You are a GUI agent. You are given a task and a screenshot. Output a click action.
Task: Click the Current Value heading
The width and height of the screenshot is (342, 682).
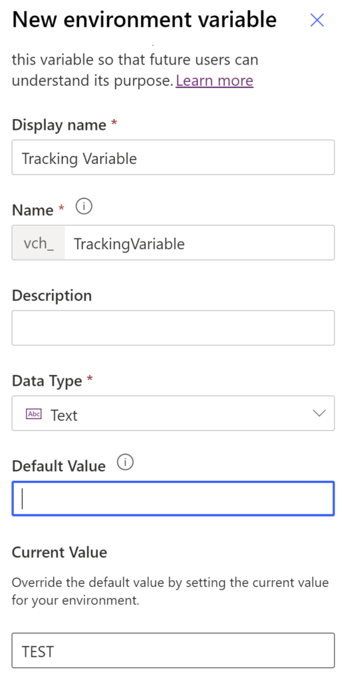click(59, 552)
